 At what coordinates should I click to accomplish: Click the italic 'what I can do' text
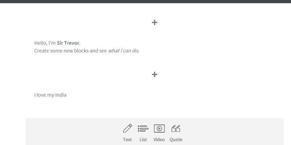123,51
